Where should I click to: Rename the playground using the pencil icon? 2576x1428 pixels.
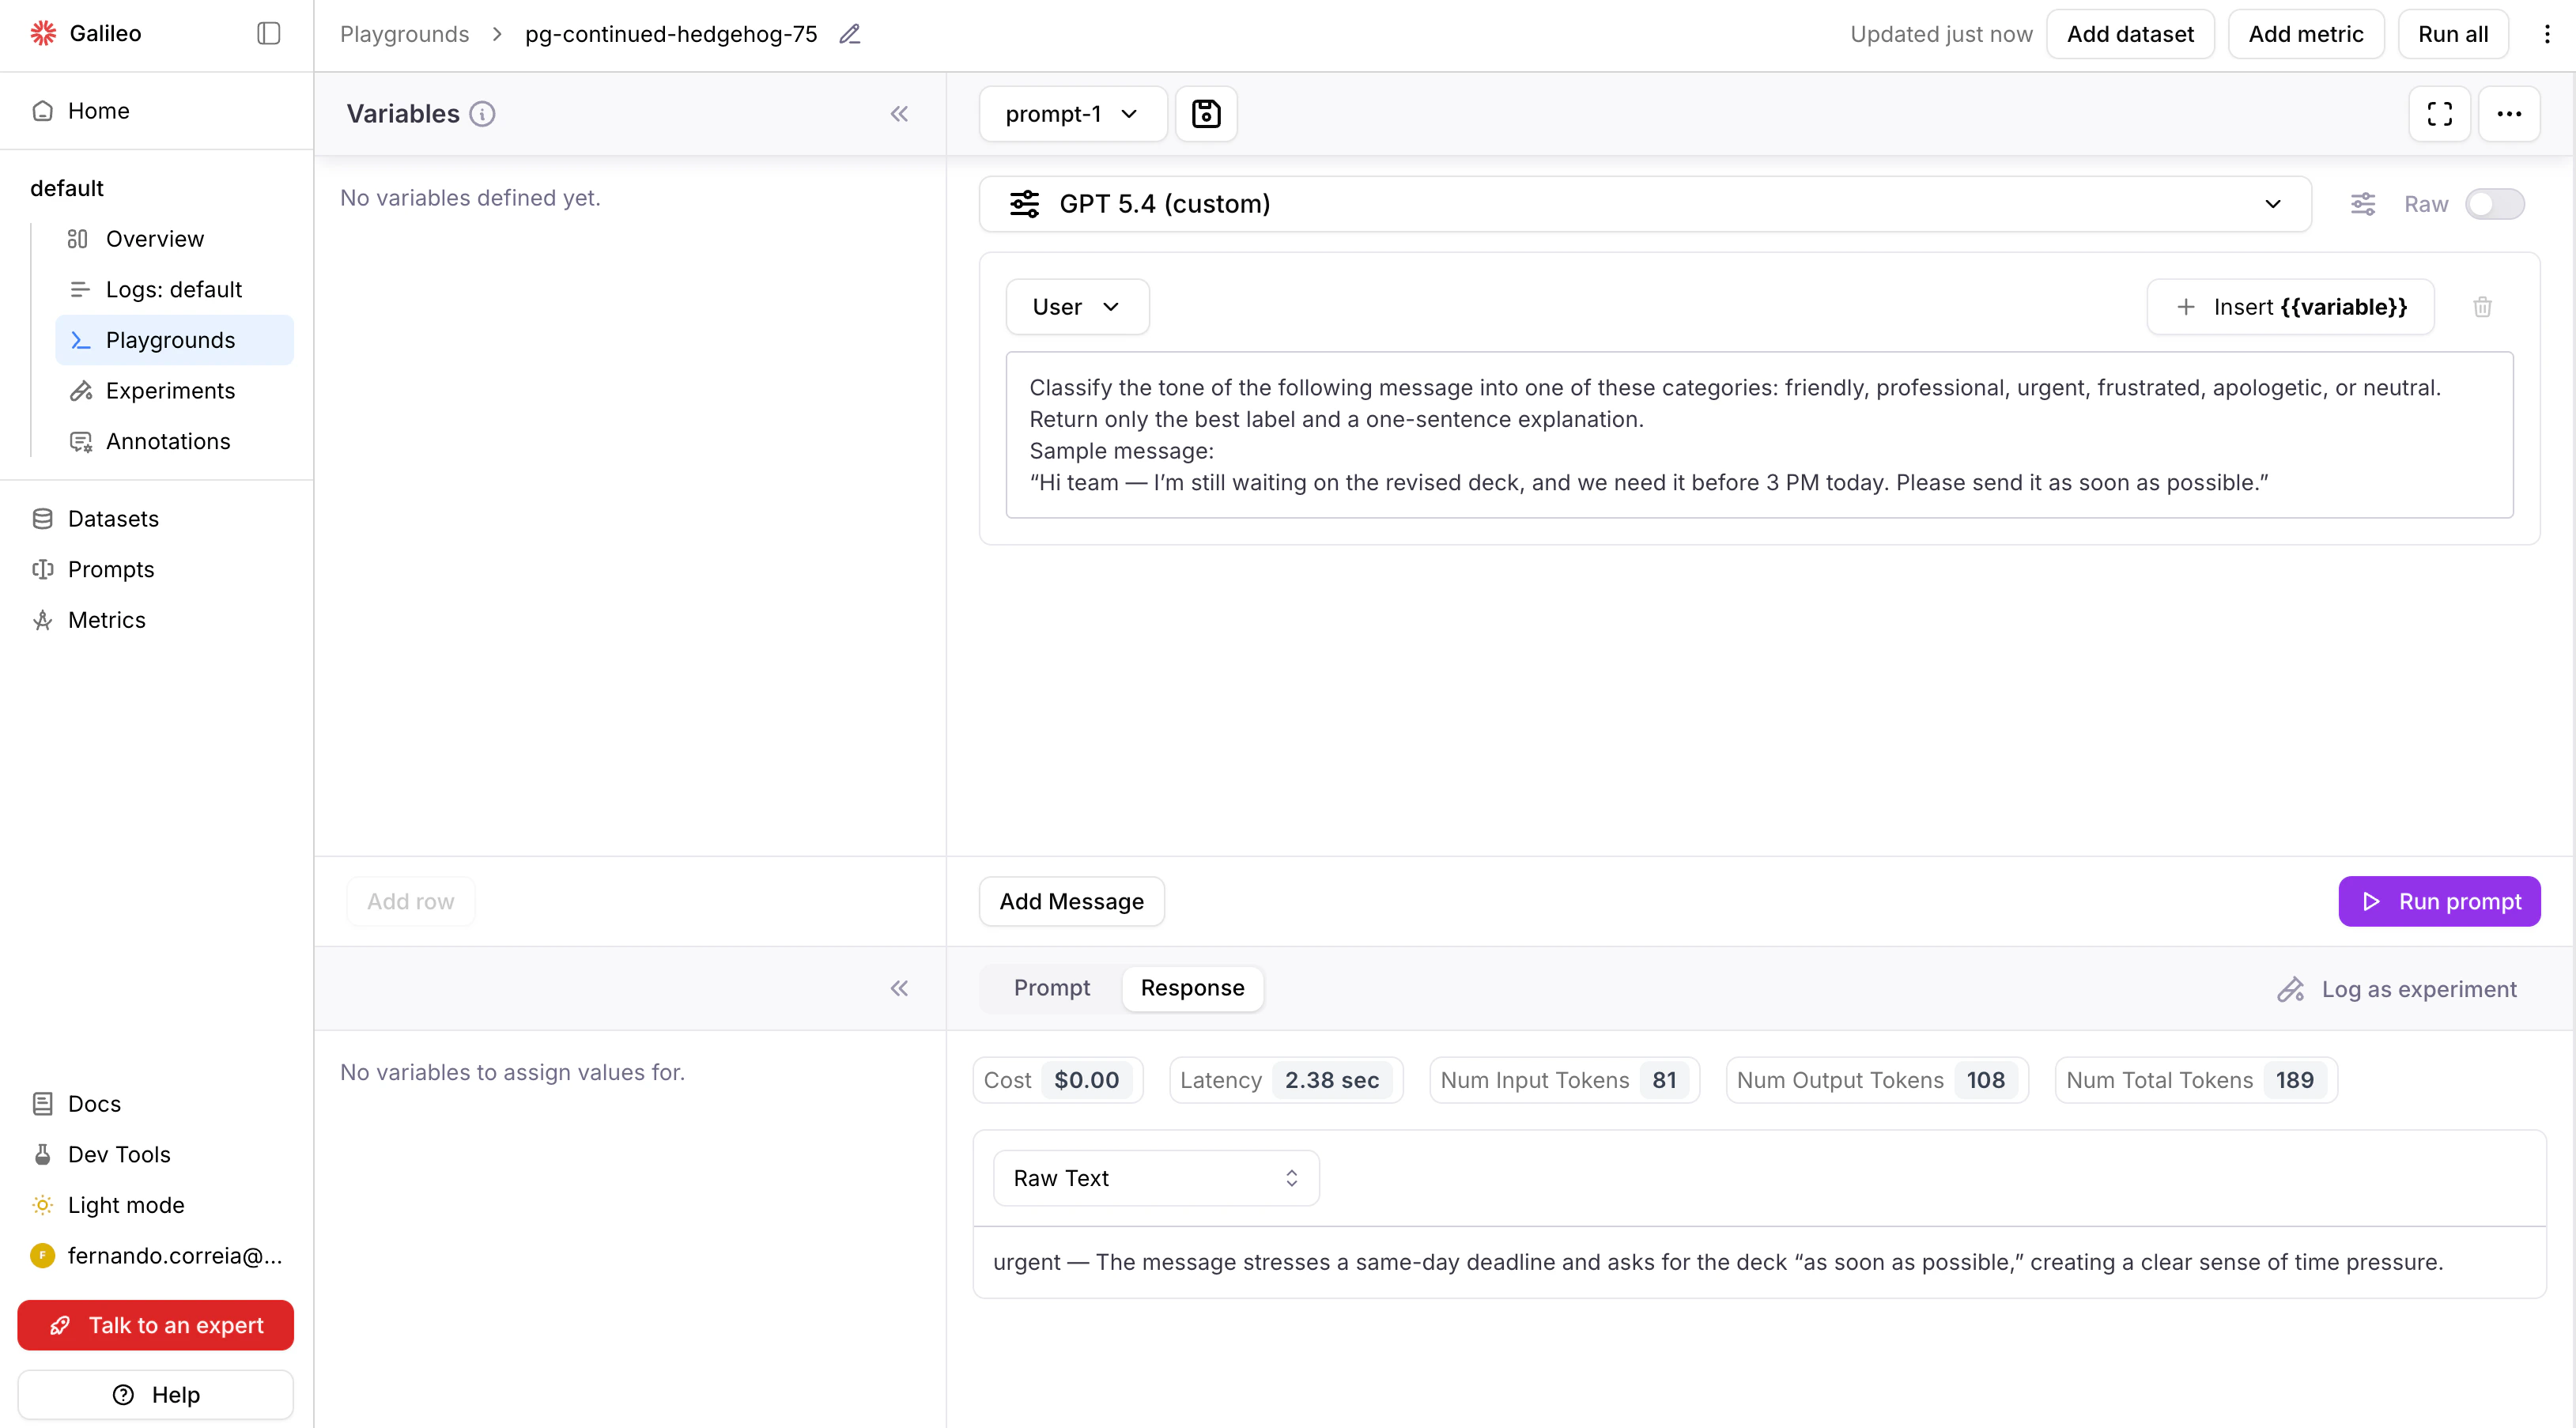pyautogui.click(x=849, y=33)
